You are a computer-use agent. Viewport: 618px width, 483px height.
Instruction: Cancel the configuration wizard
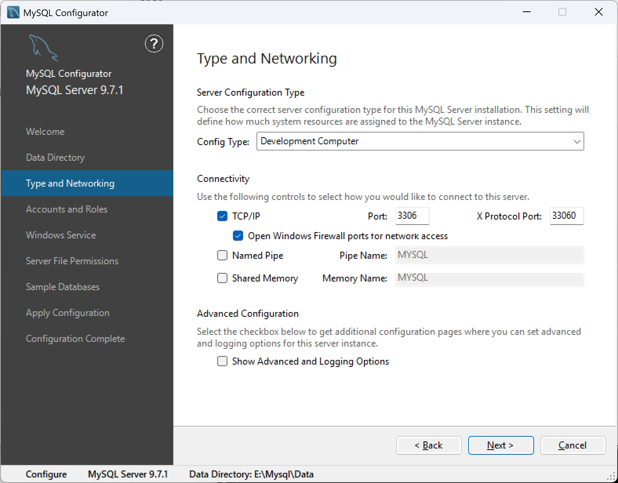(x=573, y=445)
